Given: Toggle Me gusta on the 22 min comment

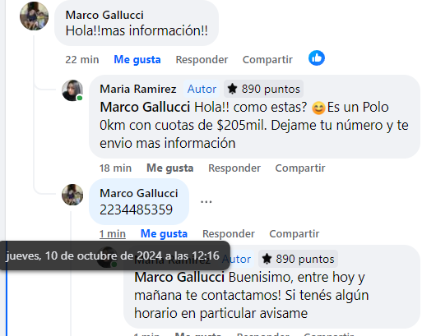Looking at the screenshot, I should pos(137,60).
